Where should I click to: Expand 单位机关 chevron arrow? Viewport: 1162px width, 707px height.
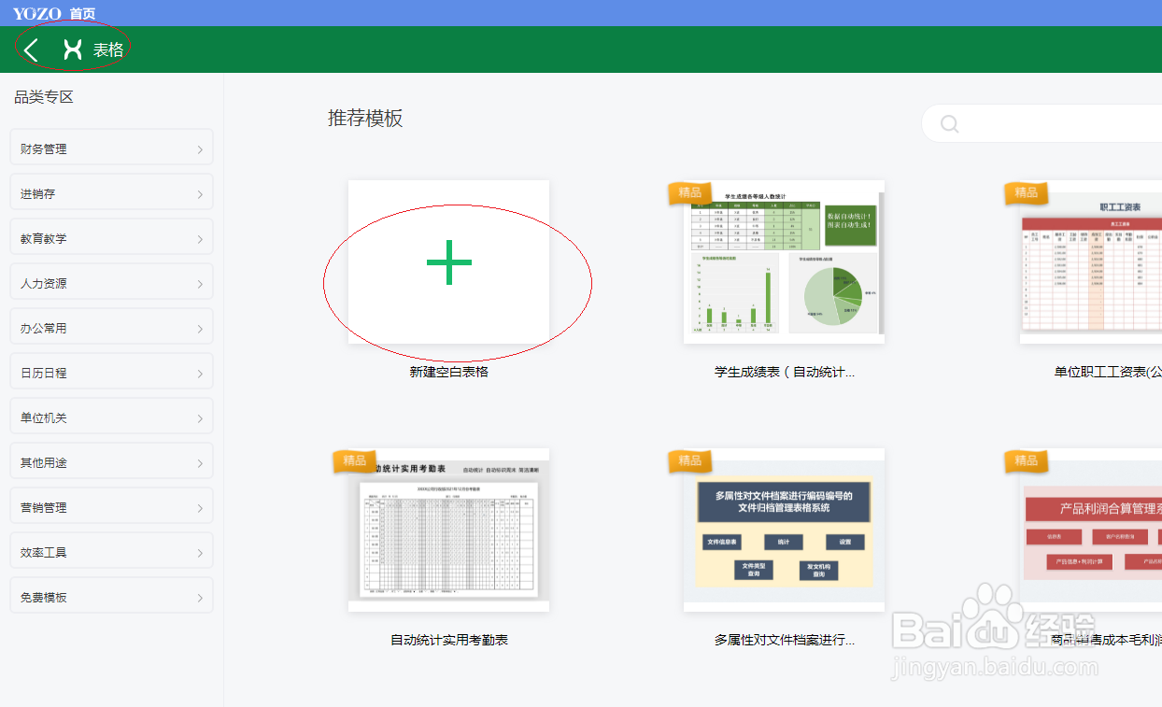[x=200, y=418]
